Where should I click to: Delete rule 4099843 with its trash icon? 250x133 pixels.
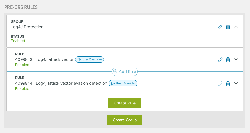[x=228, y=60]
